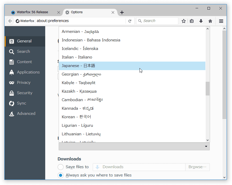Open the hamburger menu

point(221,21)
